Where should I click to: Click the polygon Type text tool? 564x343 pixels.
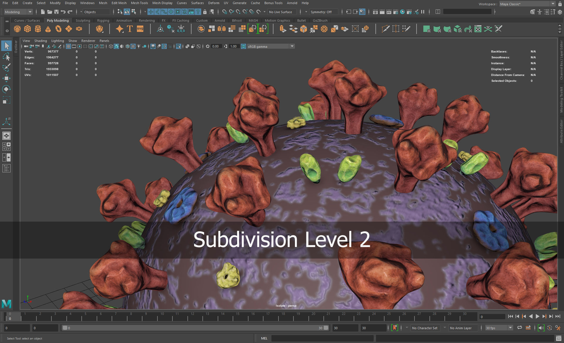tap(130, 29)
